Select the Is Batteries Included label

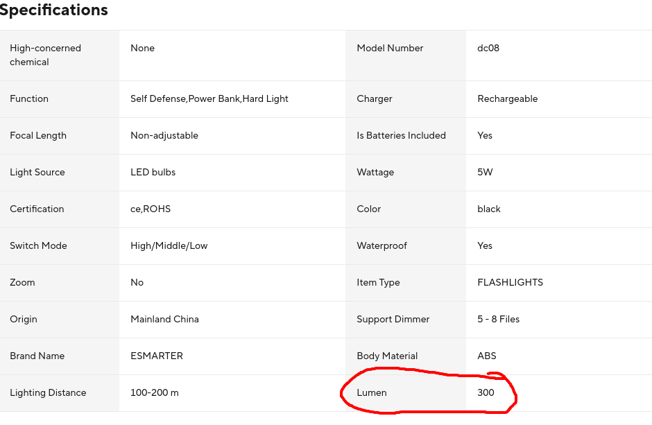401,136
